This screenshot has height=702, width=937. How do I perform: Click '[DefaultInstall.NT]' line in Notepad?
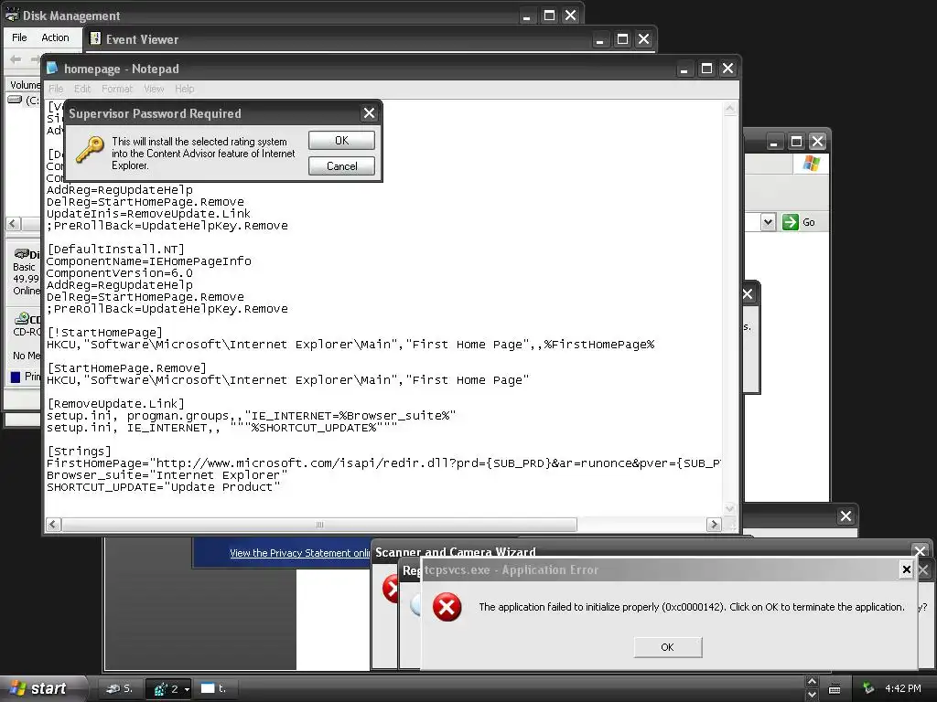click(x=115, y=249)
